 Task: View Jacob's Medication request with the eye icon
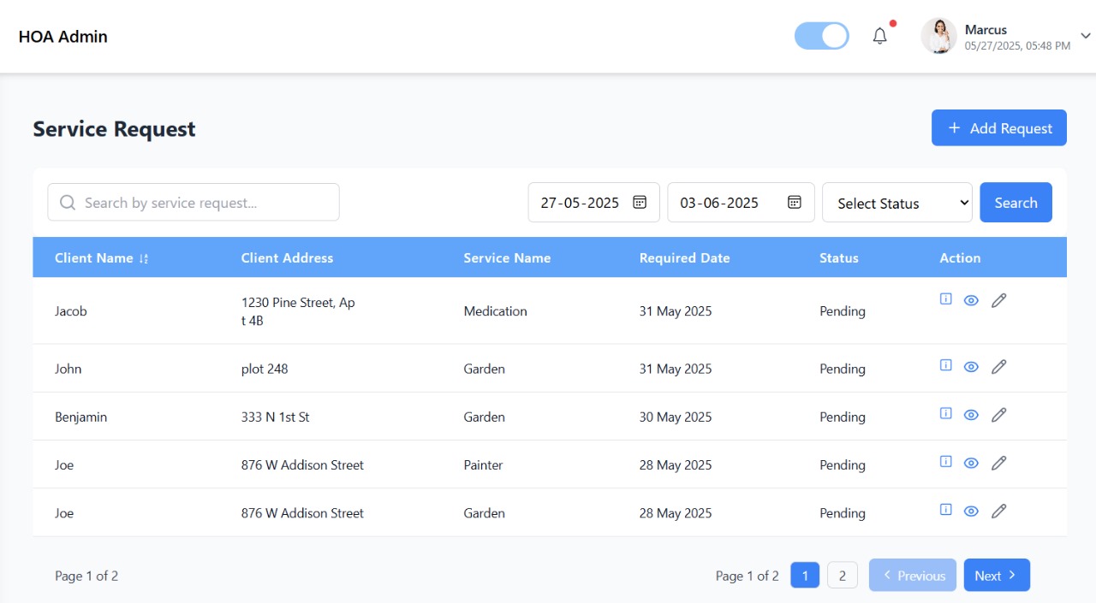(971, 300)
